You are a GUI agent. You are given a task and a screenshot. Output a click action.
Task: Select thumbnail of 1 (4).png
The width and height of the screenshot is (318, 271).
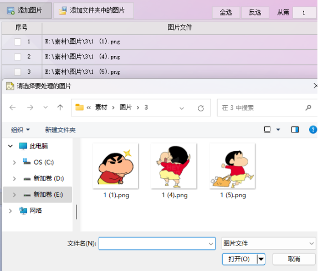174,166
